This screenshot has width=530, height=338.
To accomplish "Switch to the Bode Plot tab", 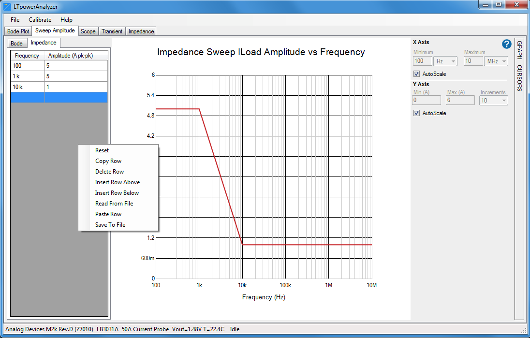I will 18,31.
